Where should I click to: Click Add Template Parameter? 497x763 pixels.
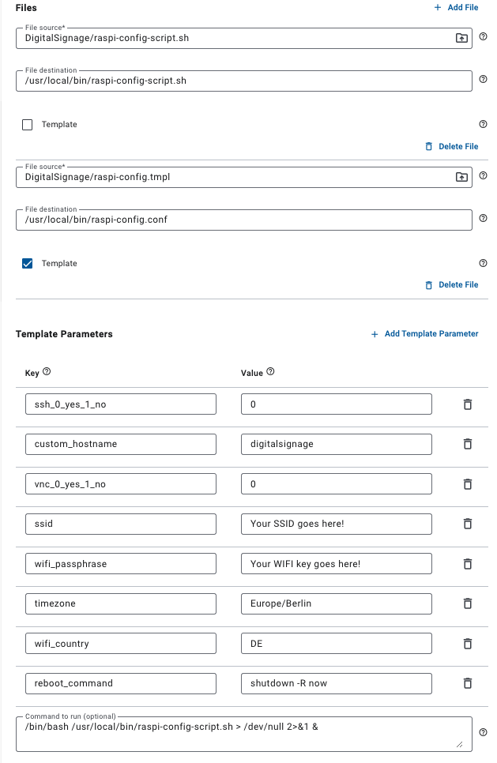[424, 334]
